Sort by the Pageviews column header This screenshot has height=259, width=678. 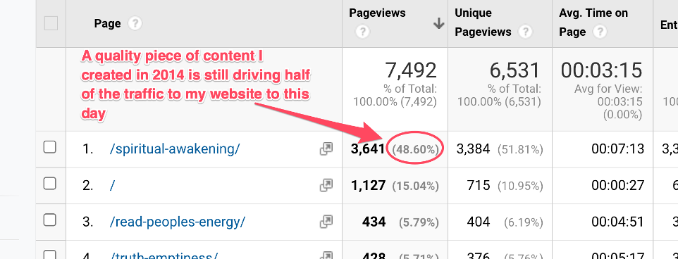point(378,13)
